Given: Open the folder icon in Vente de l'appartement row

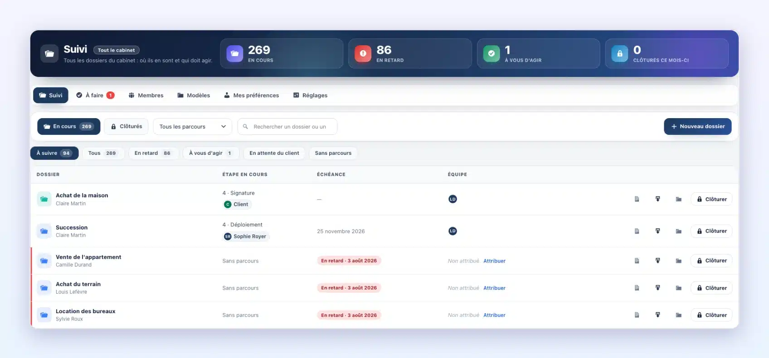Looking at the screenshot, I should coord(678,261).
